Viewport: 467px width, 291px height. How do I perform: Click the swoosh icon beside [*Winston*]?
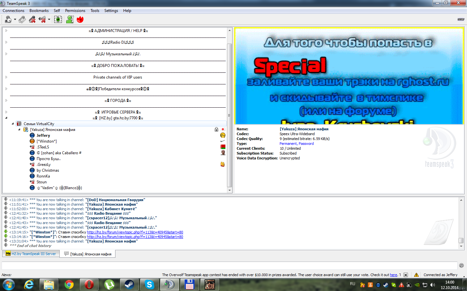223,141
